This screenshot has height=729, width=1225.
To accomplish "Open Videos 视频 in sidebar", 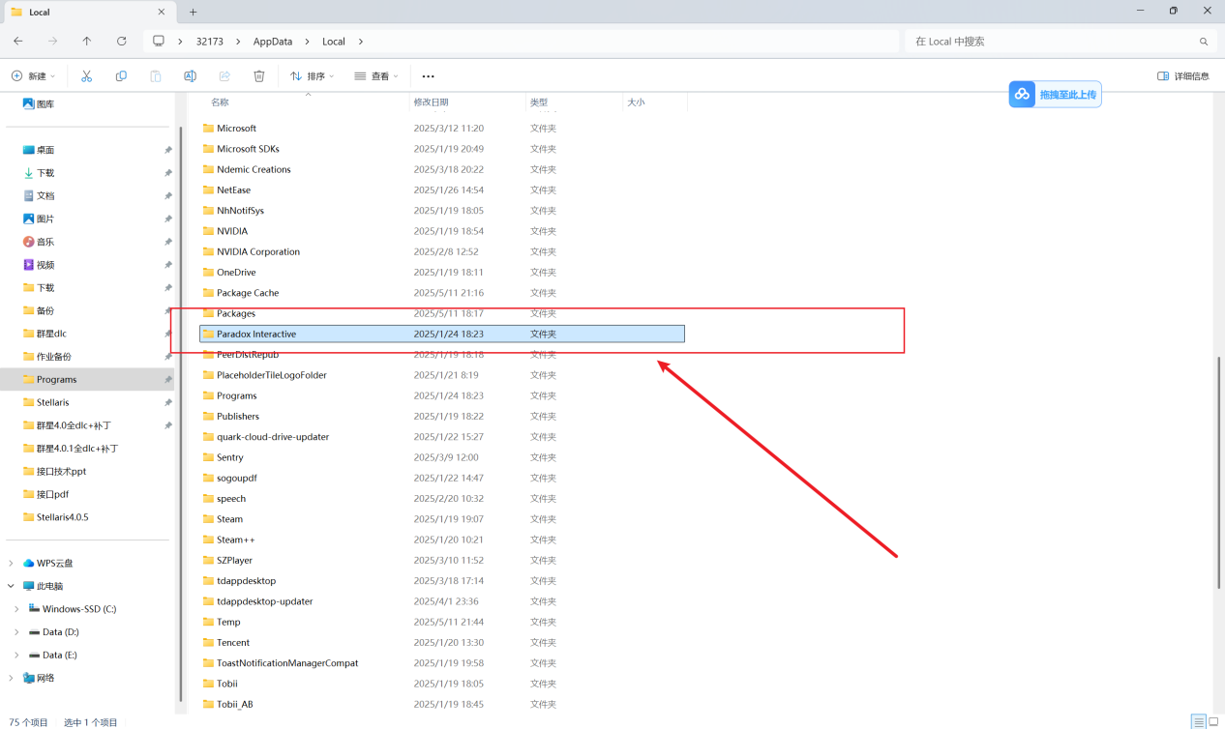I will coord(39,265).
